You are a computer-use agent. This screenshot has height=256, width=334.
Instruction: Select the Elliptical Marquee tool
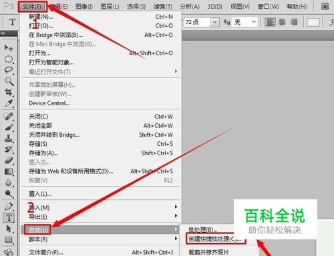click(x=9, y=59)
